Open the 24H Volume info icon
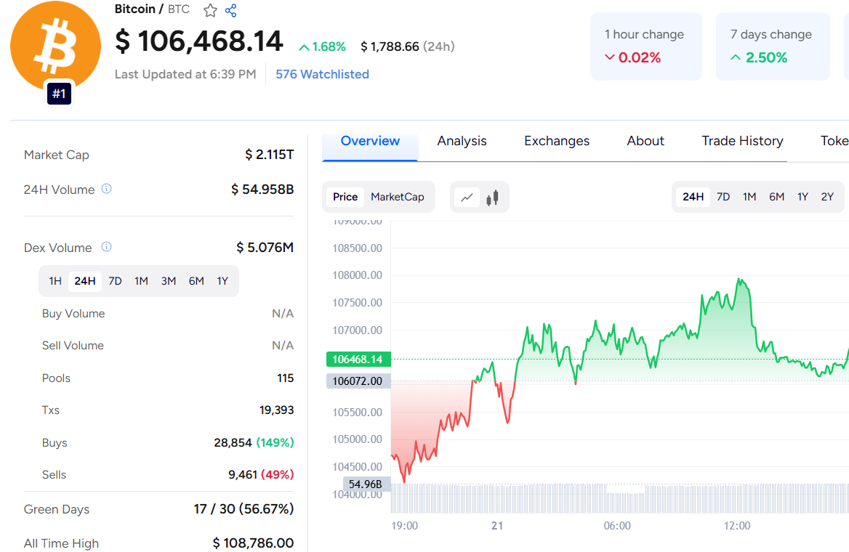 pos(107,189)
